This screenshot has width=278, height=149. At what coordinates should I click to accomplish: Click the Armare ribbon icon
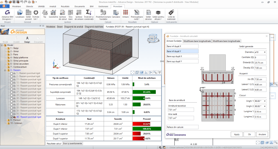125,12
